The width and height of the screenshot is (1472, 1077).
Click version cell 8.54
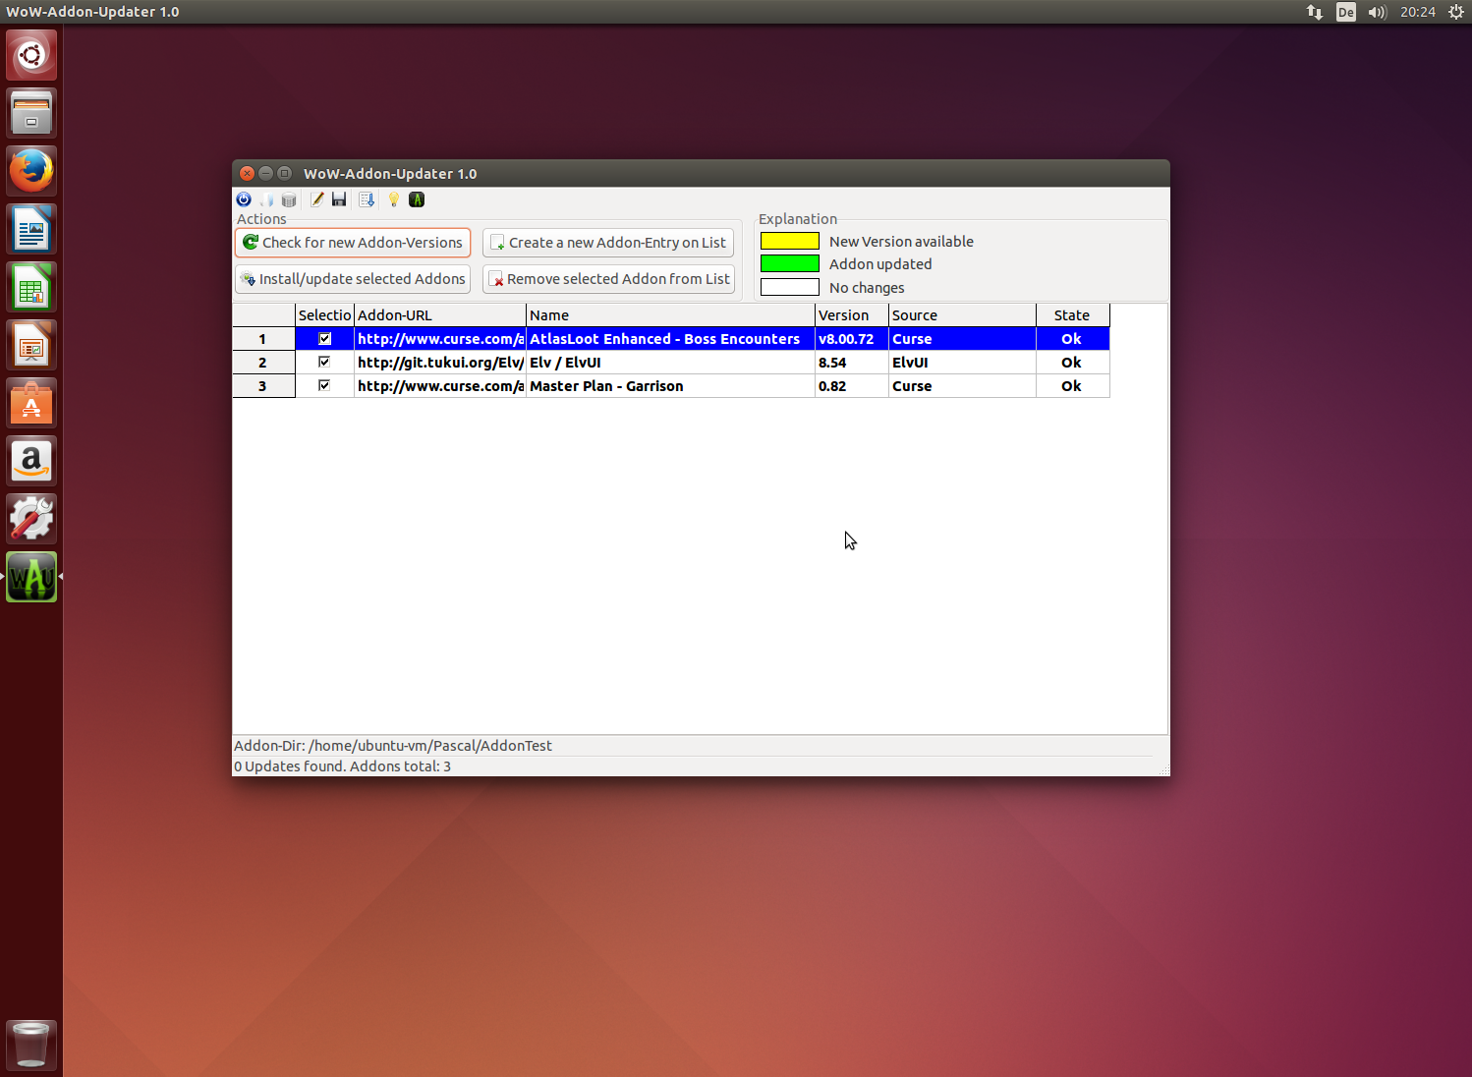[852, 363]
